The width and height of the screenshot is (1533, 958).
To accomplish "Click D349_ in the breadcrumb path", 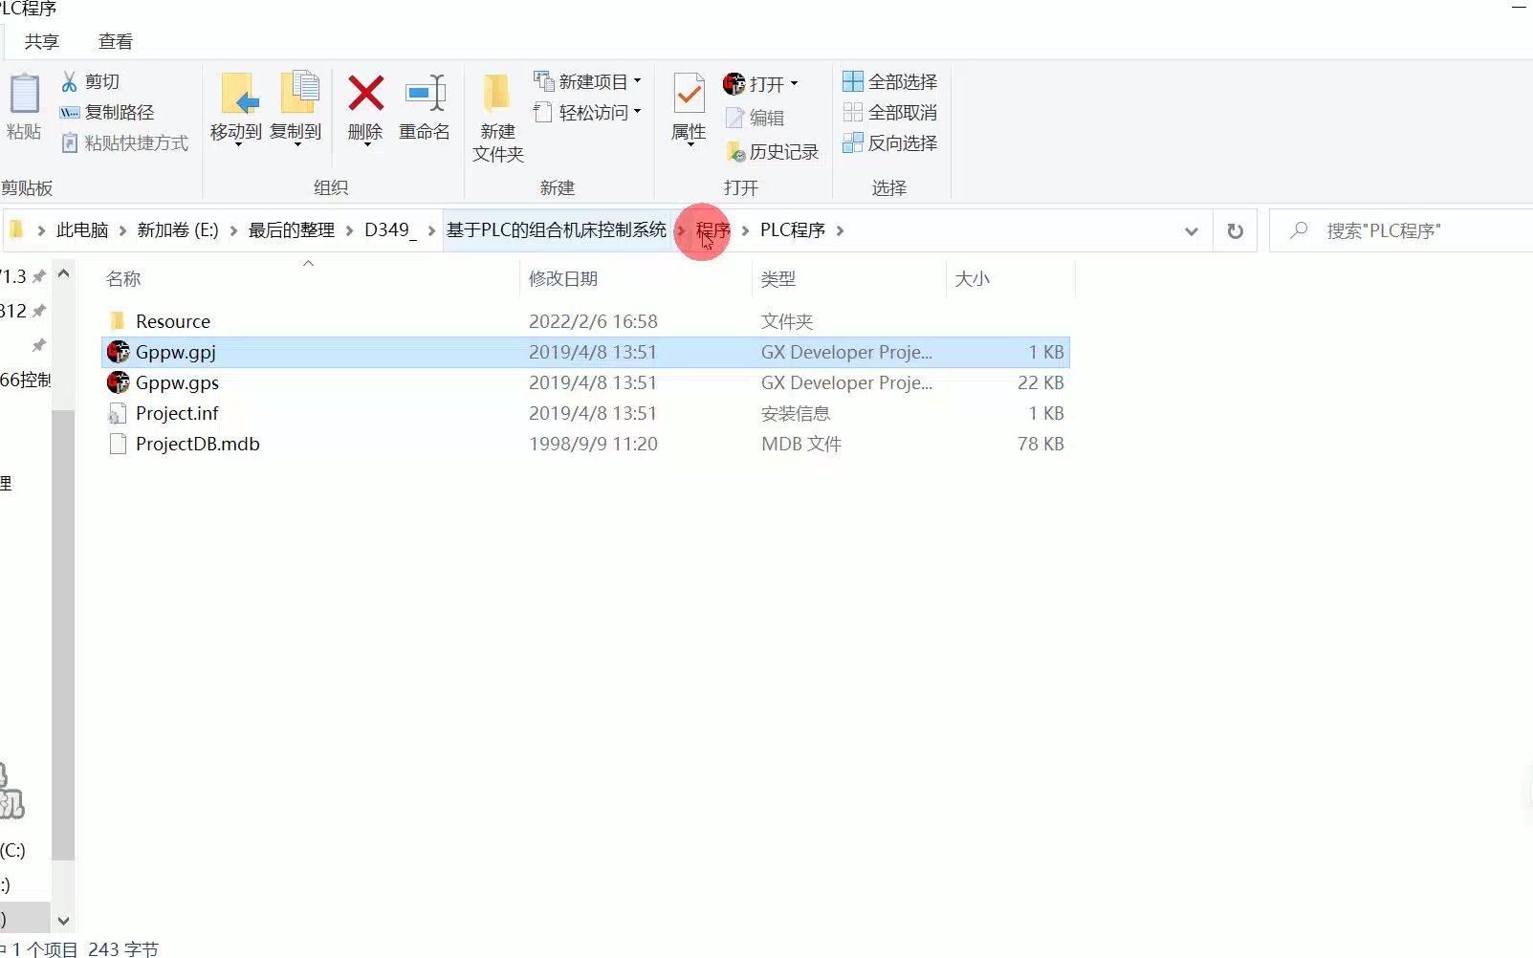I will pos(391,230).
